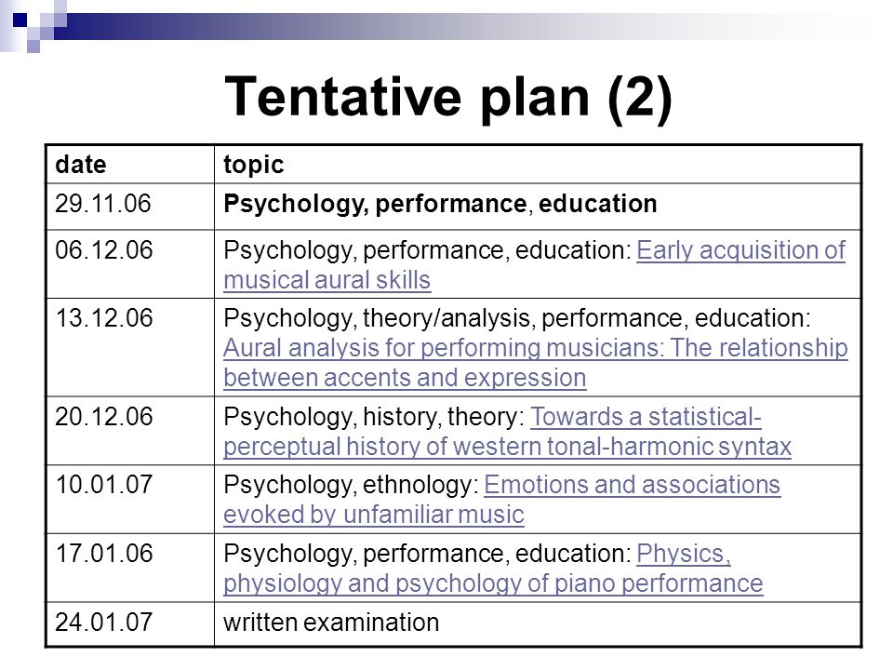Open the 'between accents and expression' link
The height and width of the screenshot is (670, 893).
coord(405,378)
